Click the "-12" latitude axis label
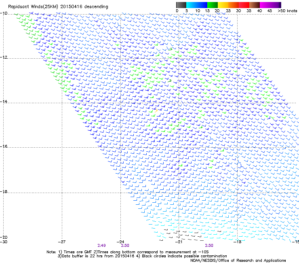 point(4,57)
